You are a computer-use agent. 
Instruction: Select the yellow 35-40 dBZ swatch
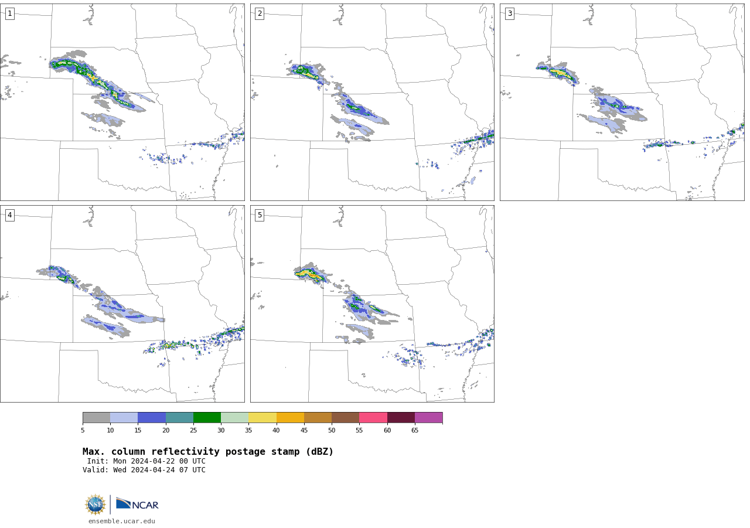(262, 418)
